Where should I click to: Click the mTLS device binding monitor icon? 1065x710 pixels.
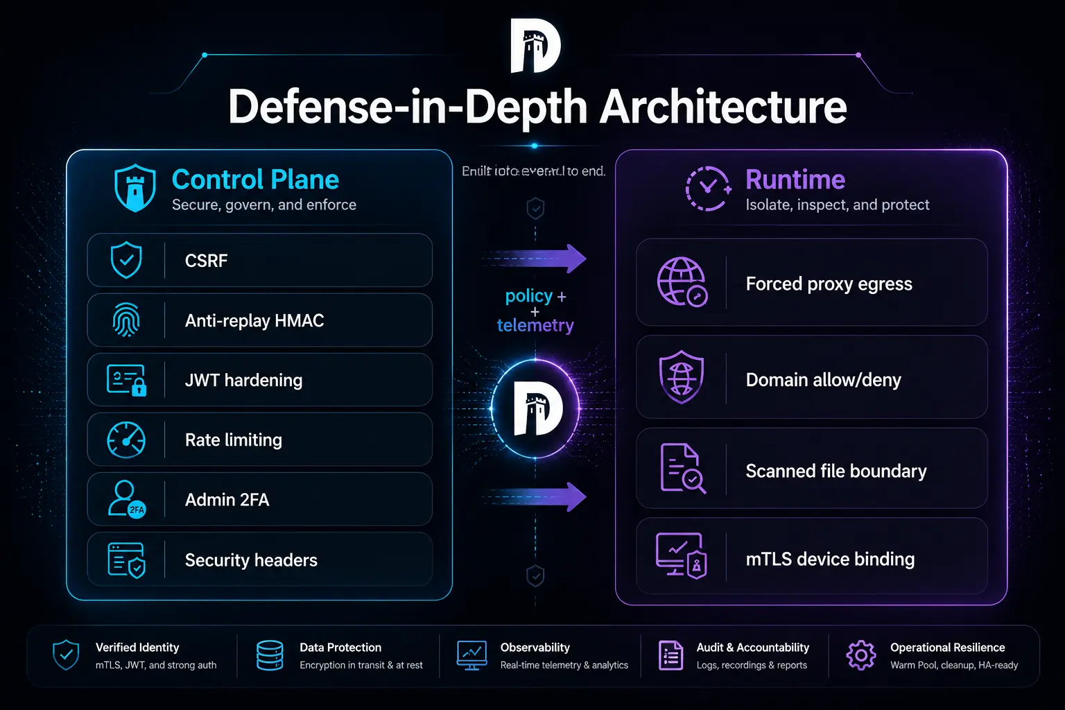tap(681, 555)
